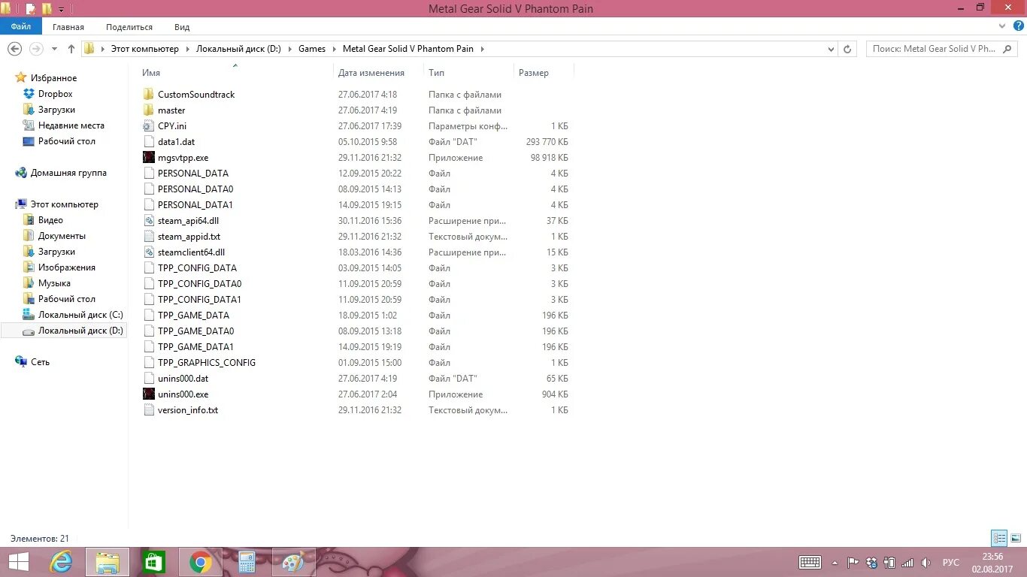Click the search box field
This screenshot has width=1027, height=577.
[944, 49]
